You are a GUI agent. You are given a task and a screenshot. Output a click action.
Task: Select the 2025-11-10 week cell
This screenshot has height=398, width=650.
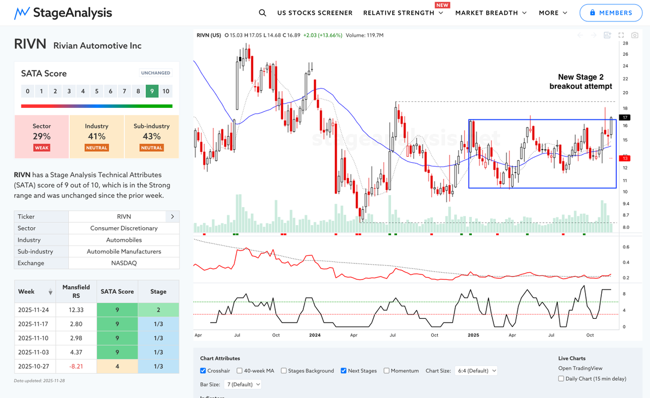[x=35, y=338]
